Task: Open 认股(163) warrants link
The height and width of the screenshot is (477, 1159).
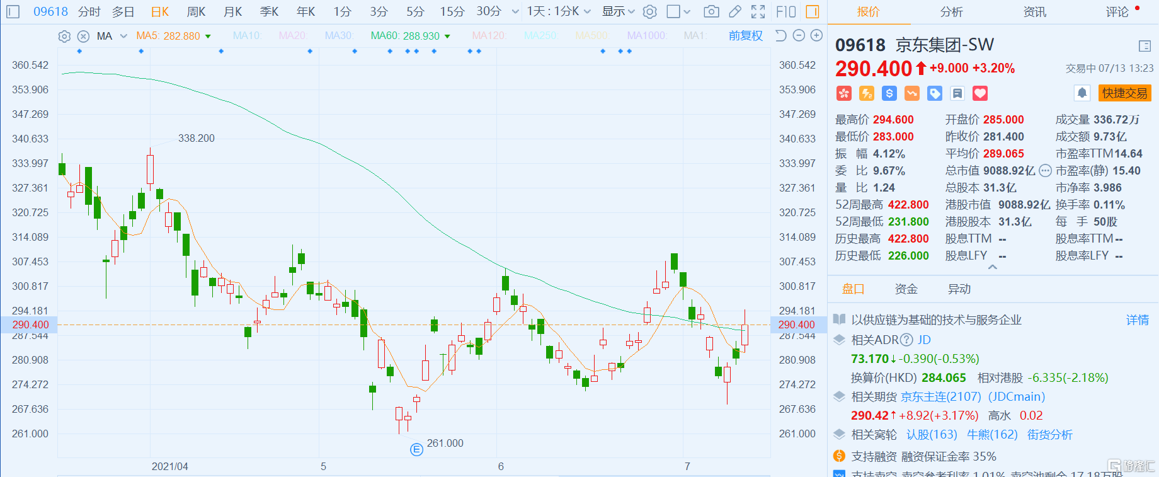Action: pyautogui.click(x=932, y=435)
